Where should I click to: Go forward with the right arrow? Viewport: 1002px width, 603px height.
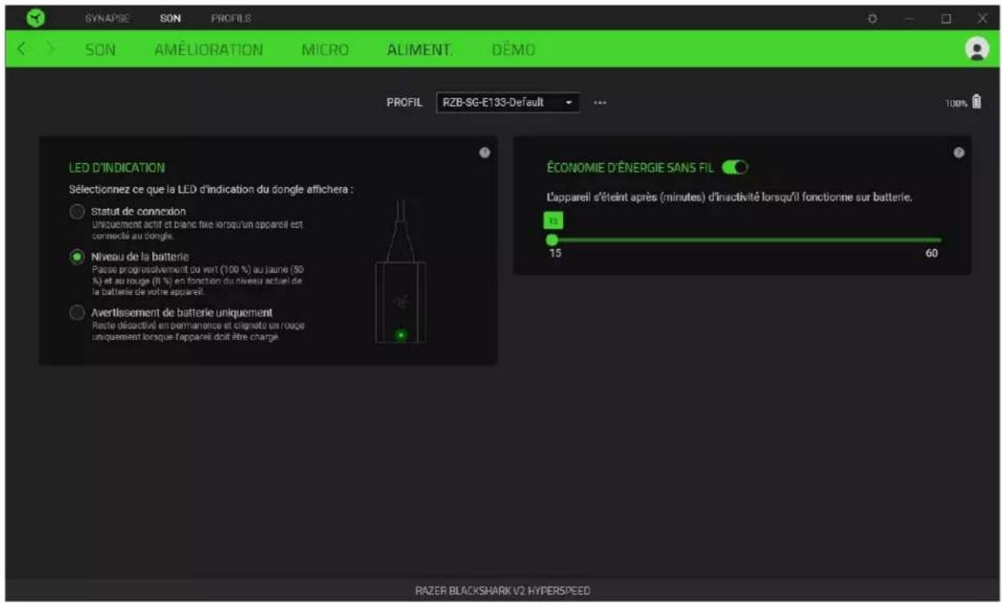click(49, 49)
